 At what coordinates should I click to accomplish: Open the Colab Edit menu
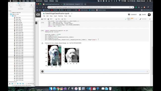click(x=48, y=16)
